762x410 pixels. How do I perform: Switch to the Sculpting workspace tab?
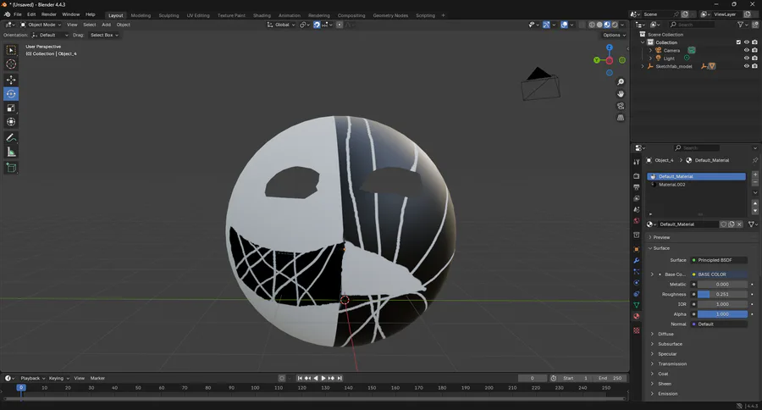point(168,15)
